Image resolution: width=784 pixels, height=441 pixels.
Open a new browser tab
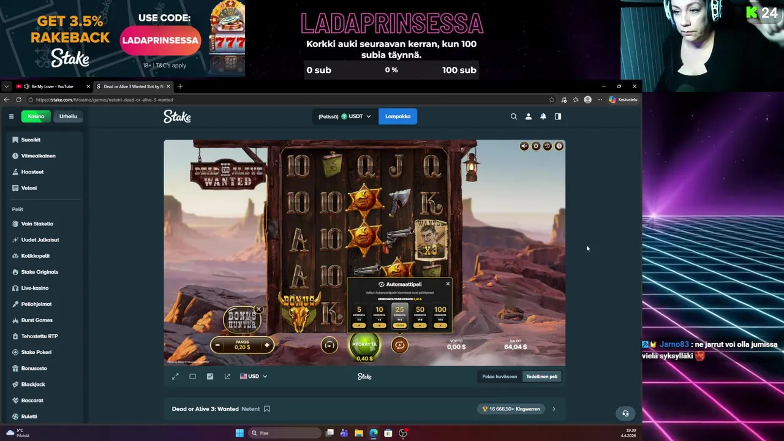(180, 86)
